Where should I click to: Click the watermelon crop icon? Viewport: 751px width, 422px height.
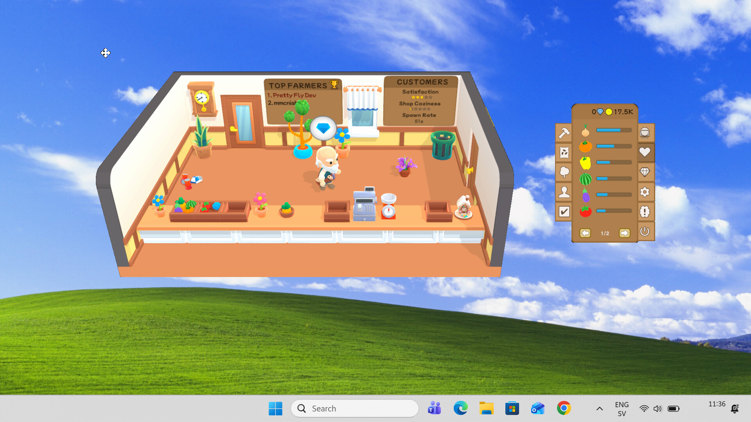click(586, 179)
